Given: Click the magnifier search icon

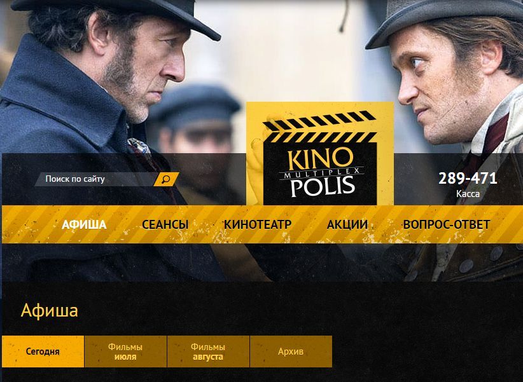Looking at the screenshot, I should click(166, 179).
